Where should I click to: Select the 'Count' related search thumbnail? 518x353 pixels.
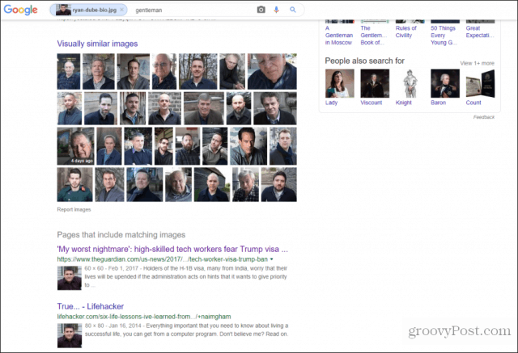pyautogui.click(x=480, y=83)
